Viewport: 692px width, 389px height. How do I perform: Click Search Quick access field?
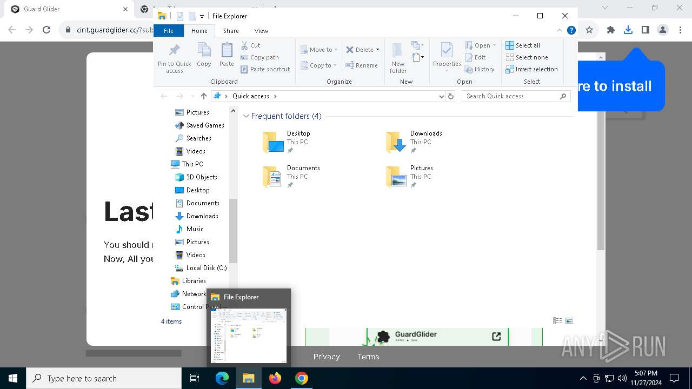pyautogui.click(x=516, y=96)
